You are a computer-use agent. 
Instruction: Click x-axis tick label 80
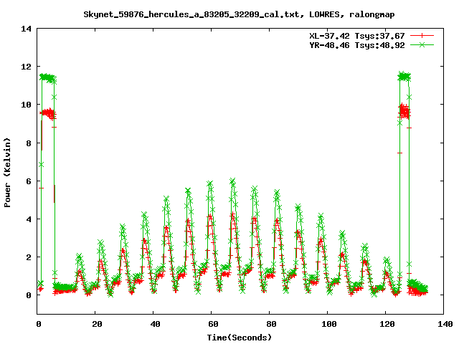(271, 324)
